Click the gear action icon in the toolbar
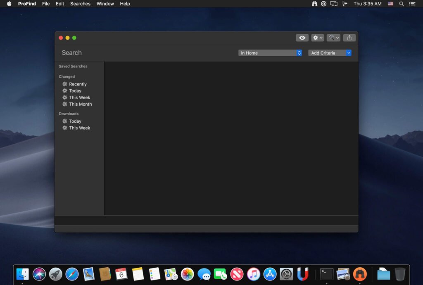The width and height of the screenshot is (423, 285). [316, 38]
